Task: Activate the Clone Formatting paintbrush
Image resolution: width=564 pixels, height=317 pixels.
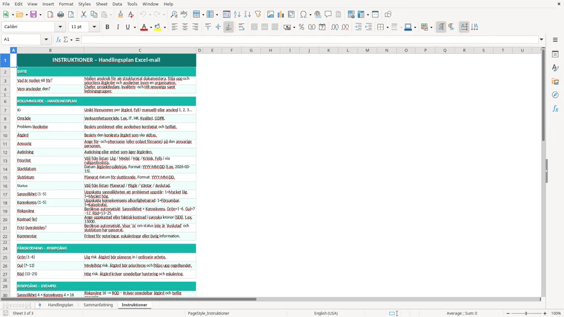Action: 120,15
